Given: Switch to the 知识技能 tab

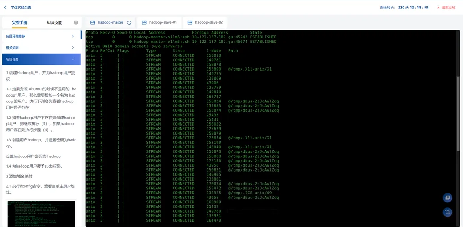Looking at the screenshot, I should click(54, 22).
